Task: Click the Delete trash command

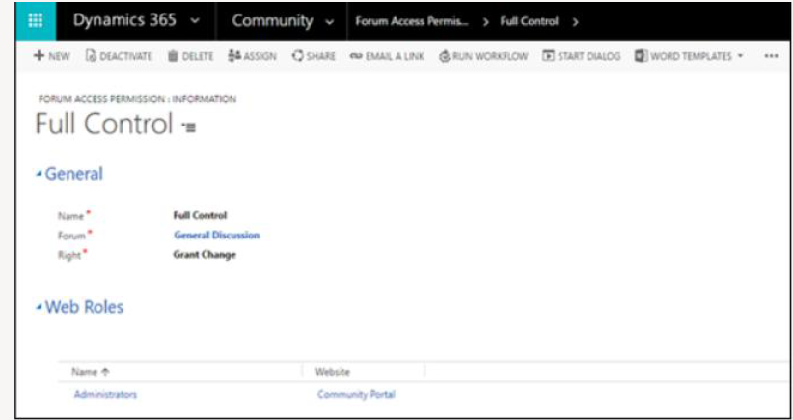Action: point(191,56)
